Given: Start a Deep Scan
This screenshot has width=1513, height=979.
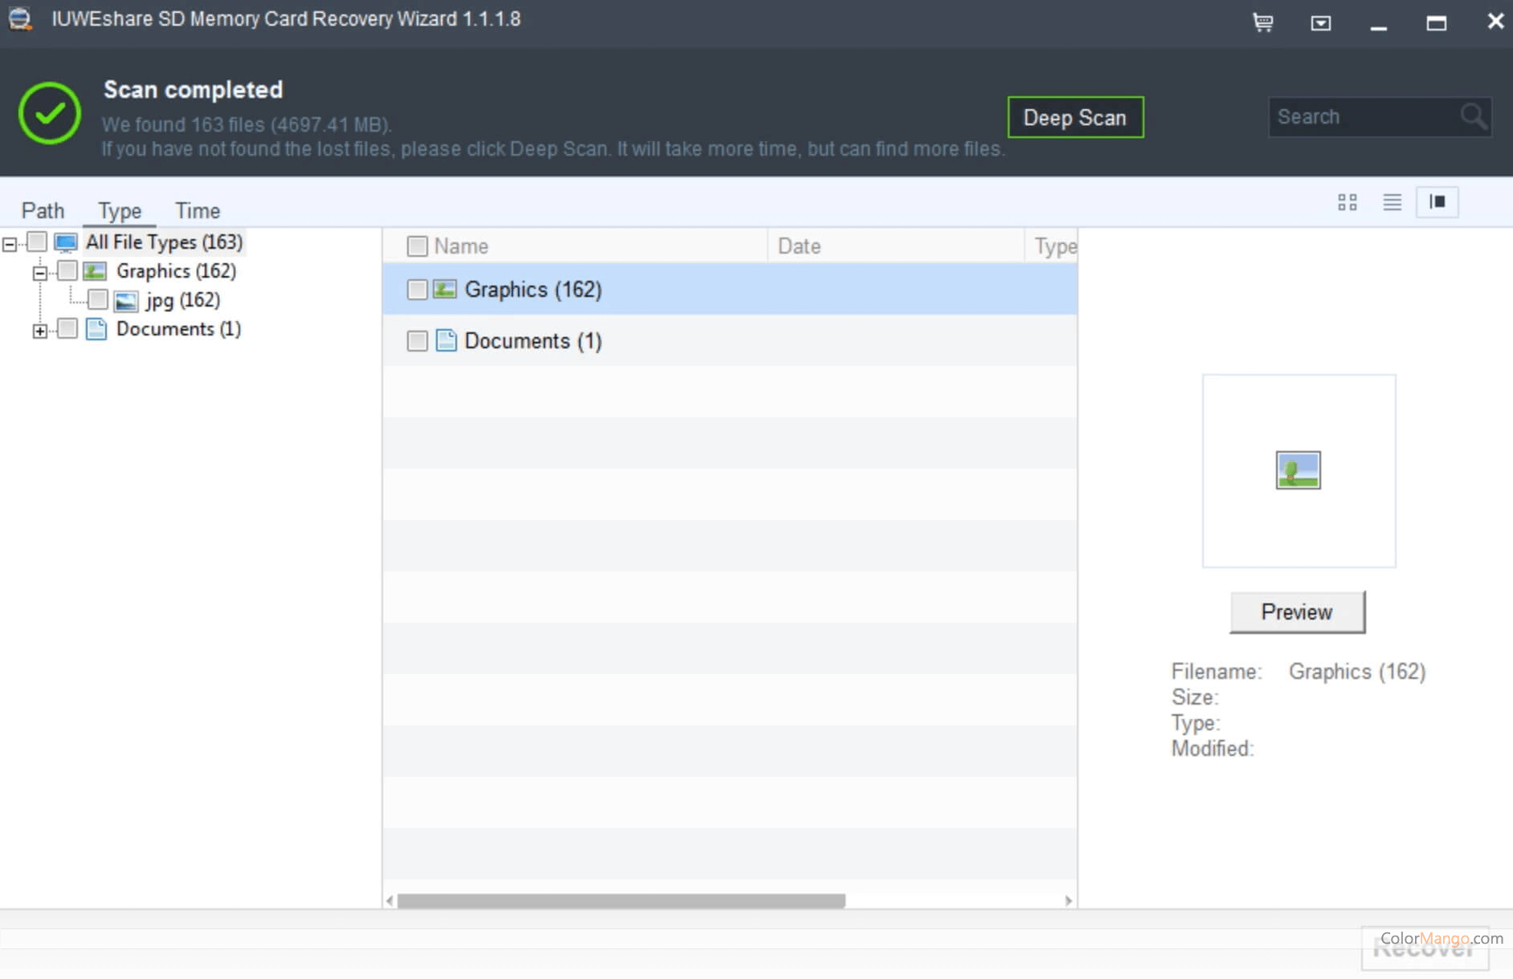Looking at the screenshot, I should click(x=1075, y=117).
